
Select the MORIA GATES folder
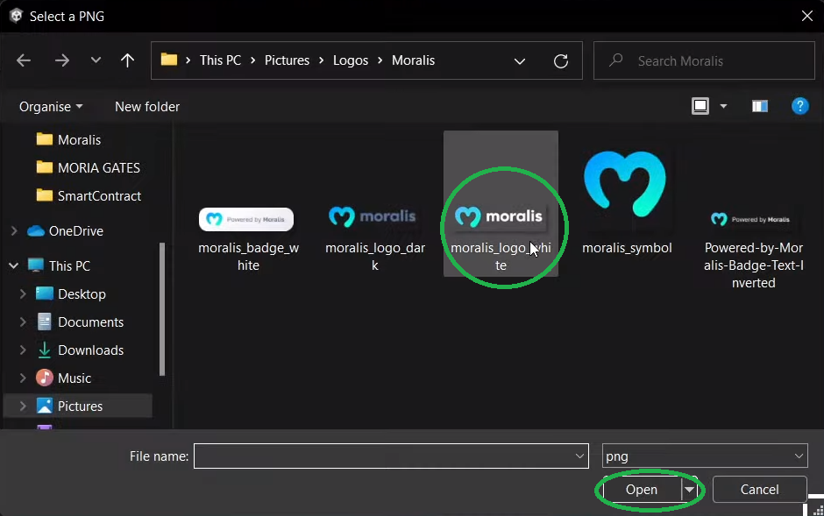coord(88,167)
